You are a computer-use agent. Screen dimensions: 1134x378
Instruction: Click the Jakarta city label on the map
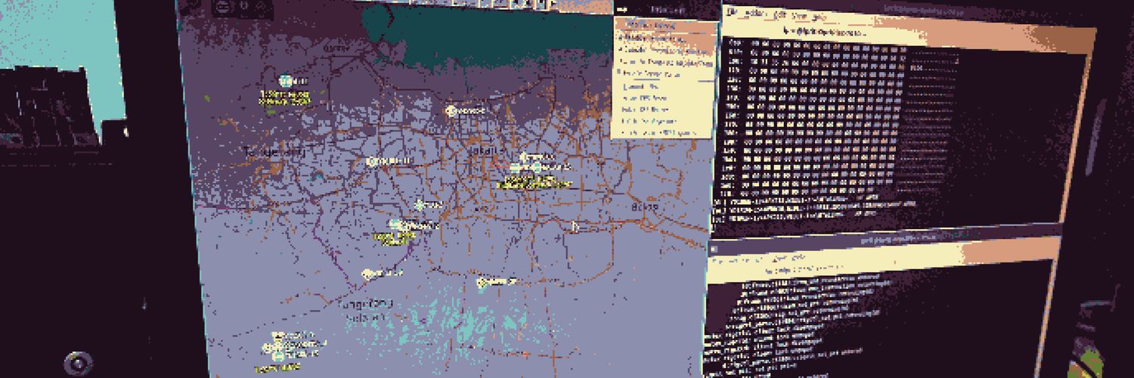485,151
